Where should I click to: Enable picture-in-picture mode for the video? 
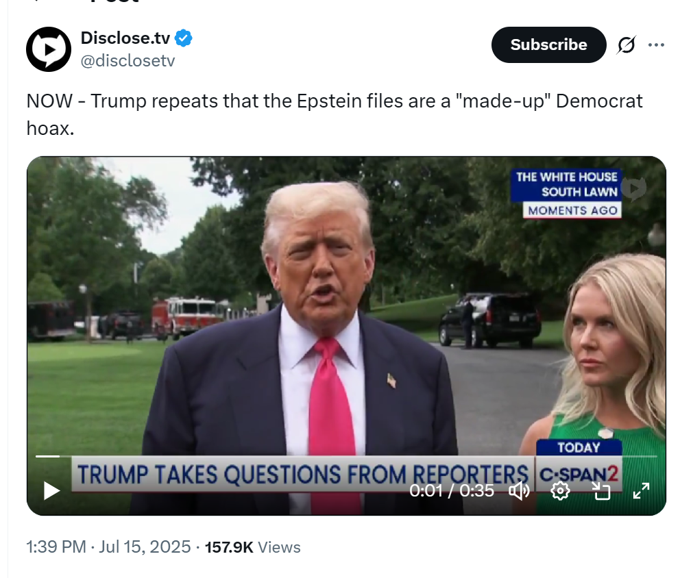click(601, 491)
